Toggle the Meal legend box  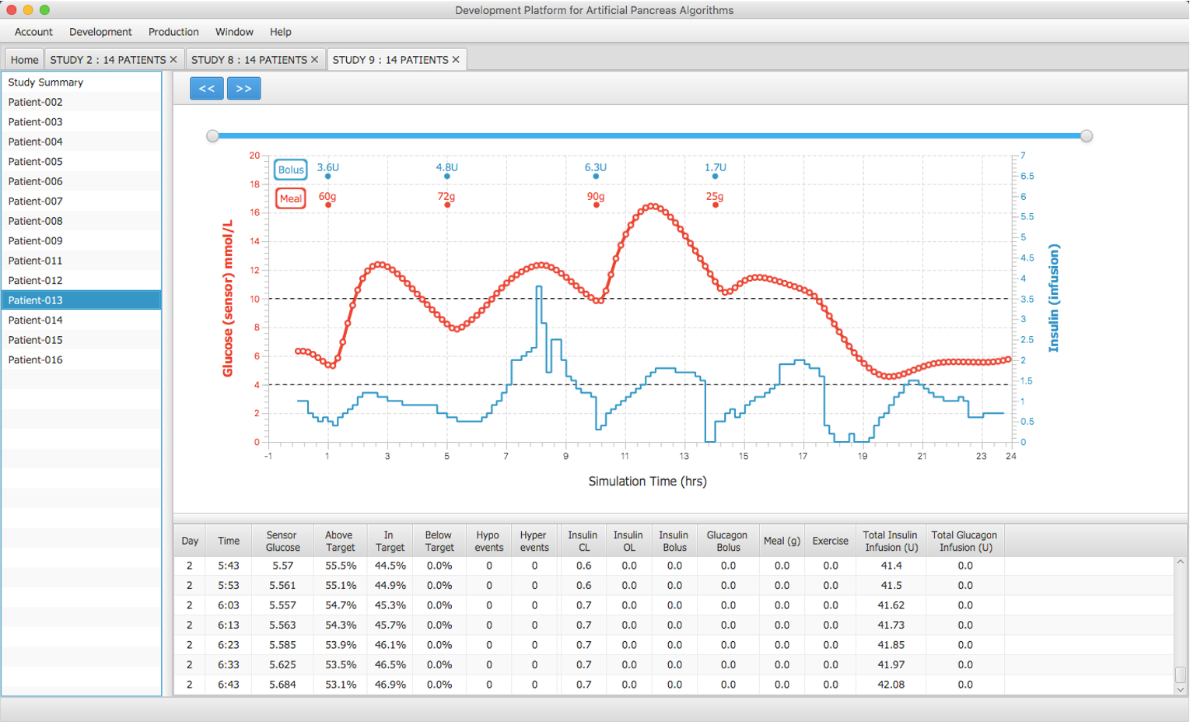tap(291, 198)
